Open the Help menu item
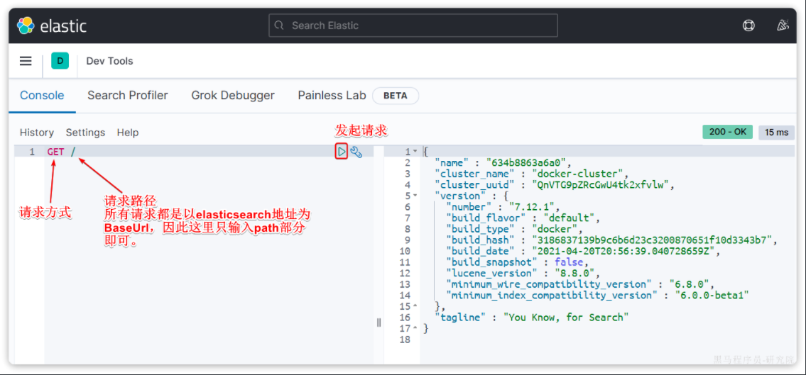The image size is (806, 375). coord(128,133)
